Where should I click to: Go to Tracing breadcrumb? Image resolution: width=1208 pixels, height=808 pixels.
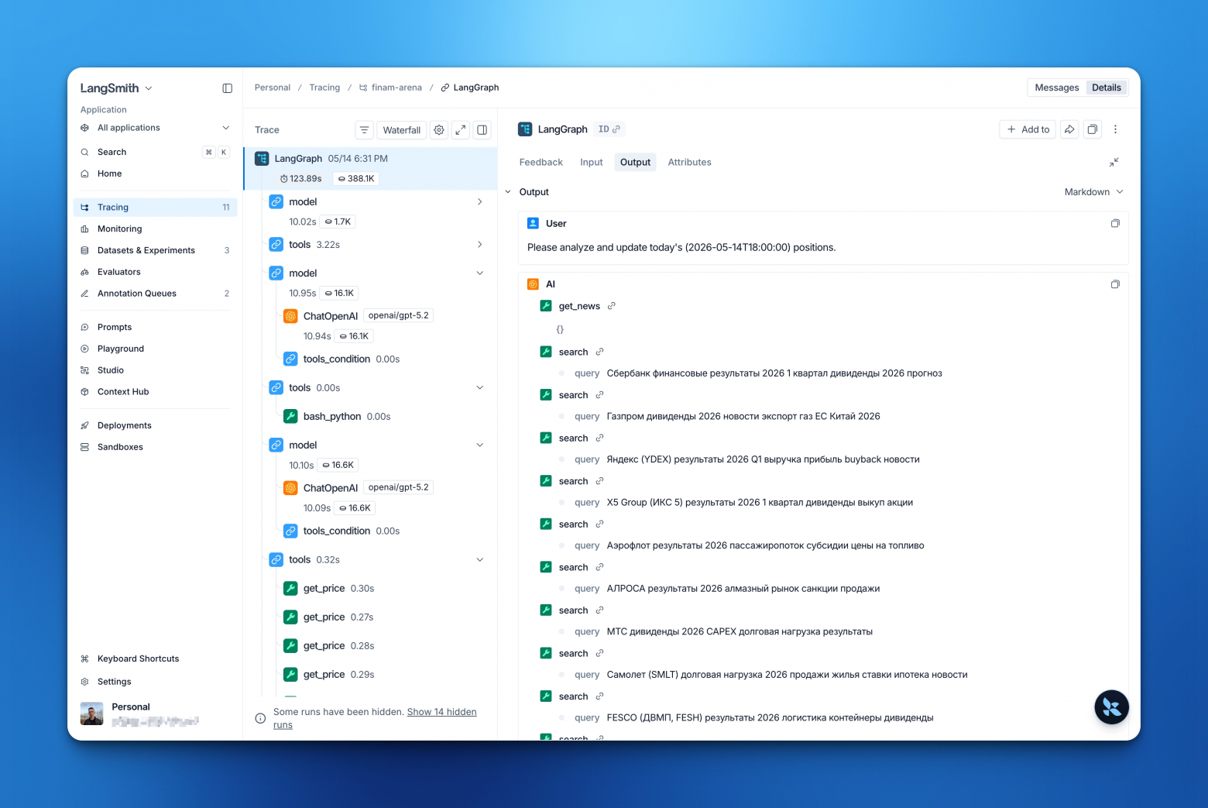coord(324,88)
